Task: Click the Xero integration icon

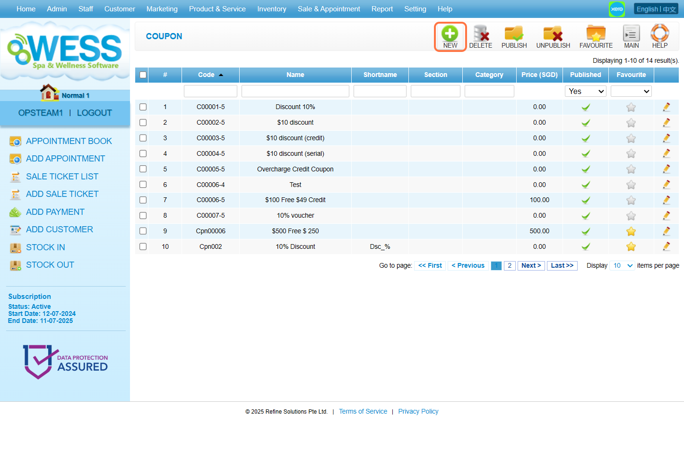Action: (x=616, y=9)
